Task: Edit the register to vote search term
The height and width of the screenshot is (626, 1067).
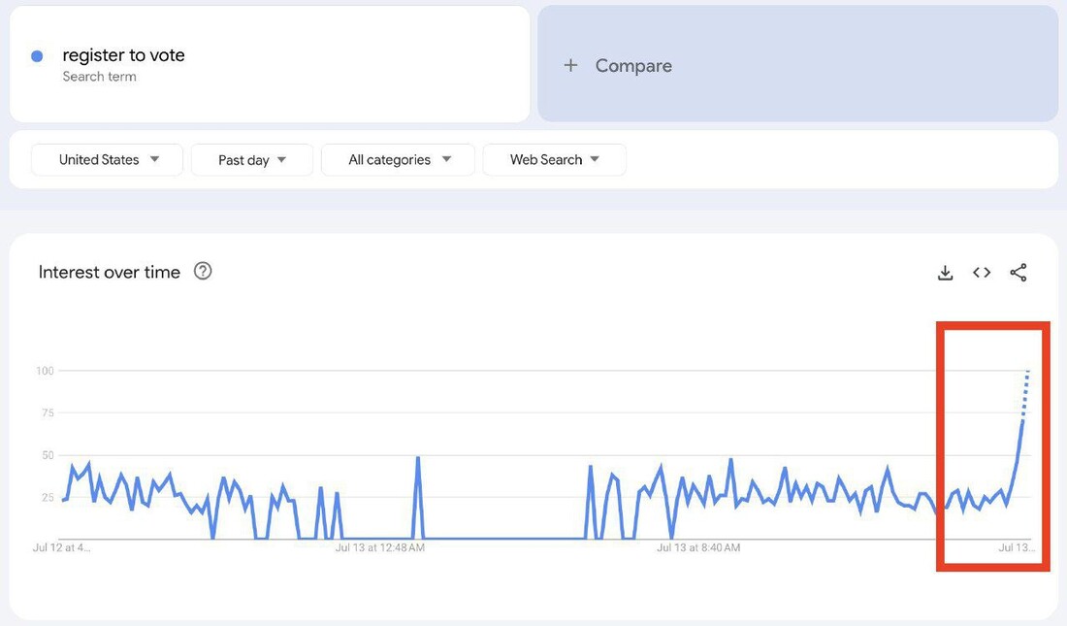Action: coord(123,55)
